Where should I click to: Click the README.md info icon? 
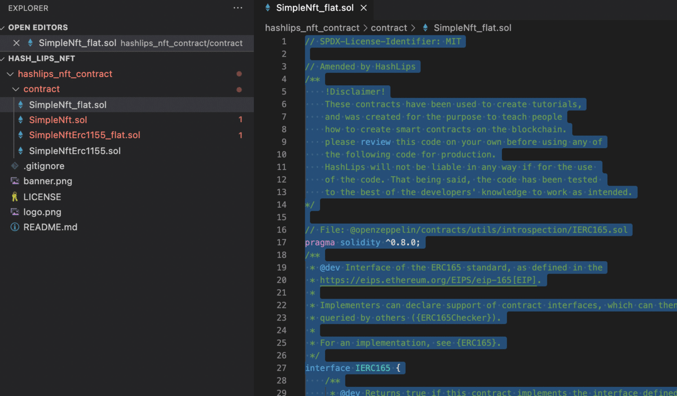[x=15, y=227]
